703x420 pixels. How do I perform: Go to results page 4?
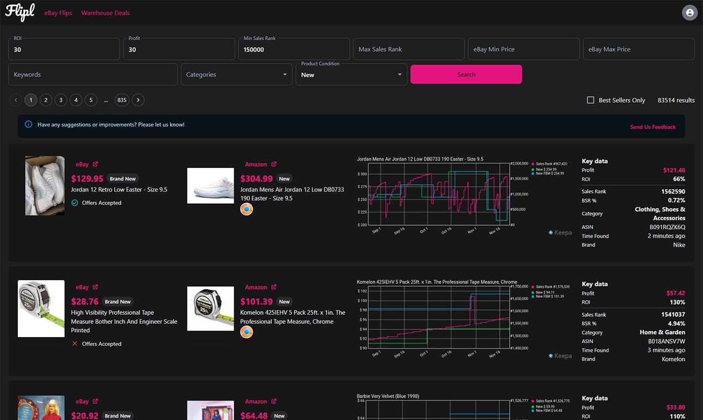(76, 100)
